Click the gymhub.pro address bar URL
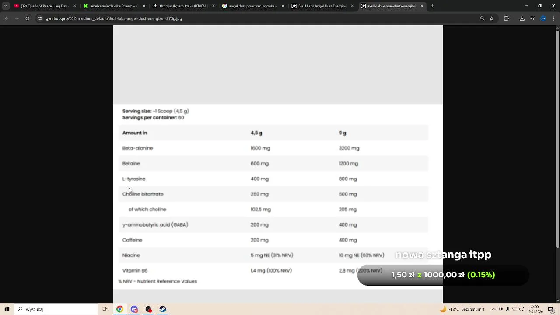The width and height of the screenshot is (560, 315). click(x=114, y=18)
